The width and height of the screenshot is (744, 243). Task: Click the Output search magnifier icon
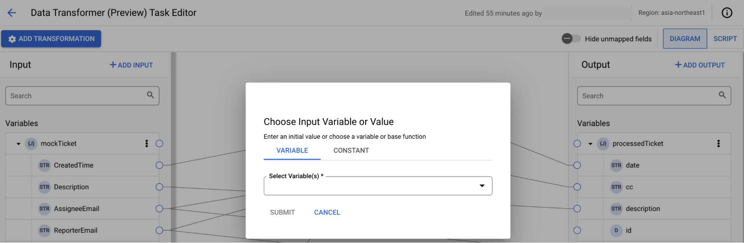click(722, 95)
